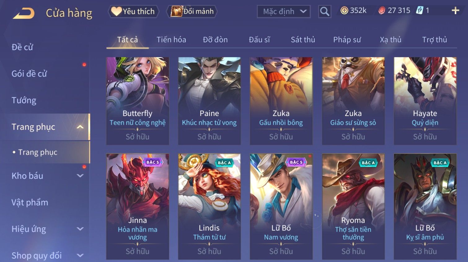Click the back arrow icon
Image resolution: width=468 pixels, height=262 pixels.
coord(24,13)
